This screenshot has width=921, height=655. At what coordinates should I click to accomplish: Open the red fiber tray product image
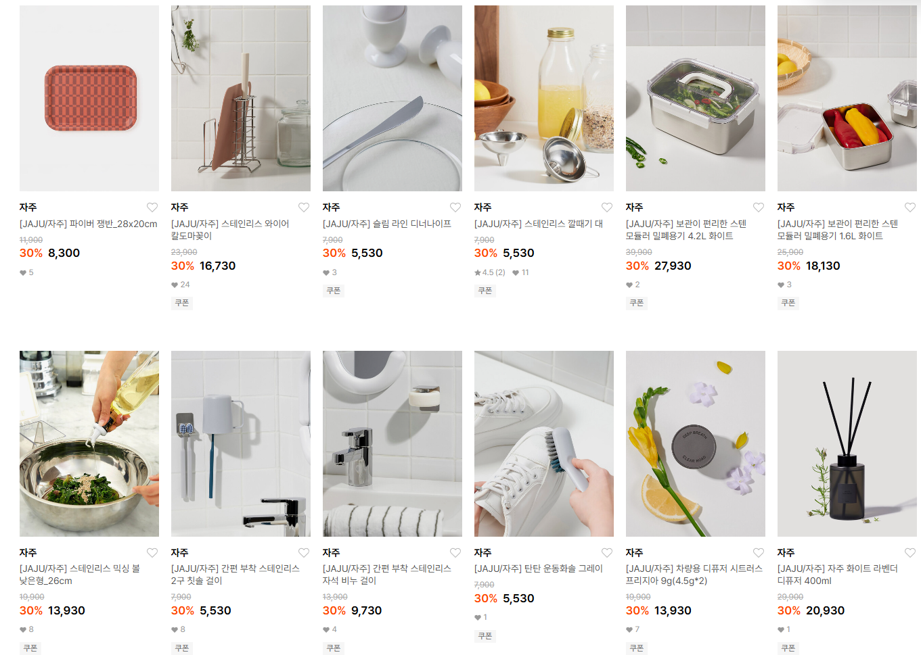tap(89, 98)
